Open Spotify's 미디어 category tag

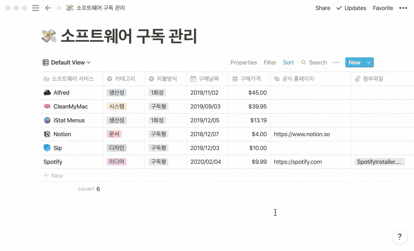(116, 162)
